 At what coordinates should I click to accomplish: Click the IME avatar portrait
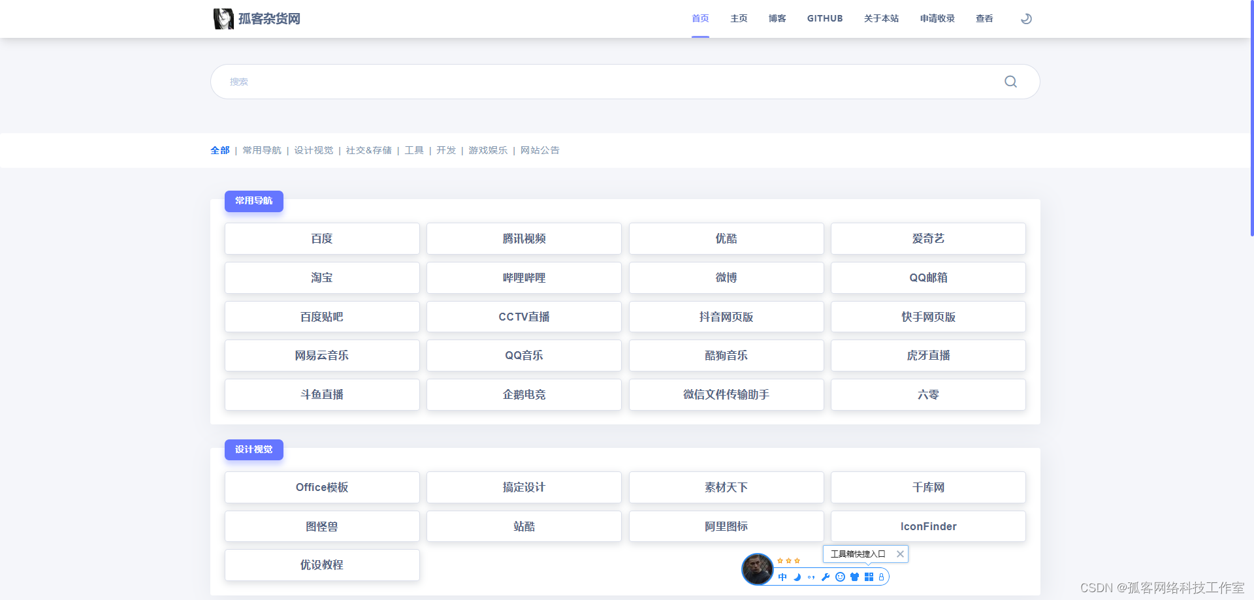(758, 569)
